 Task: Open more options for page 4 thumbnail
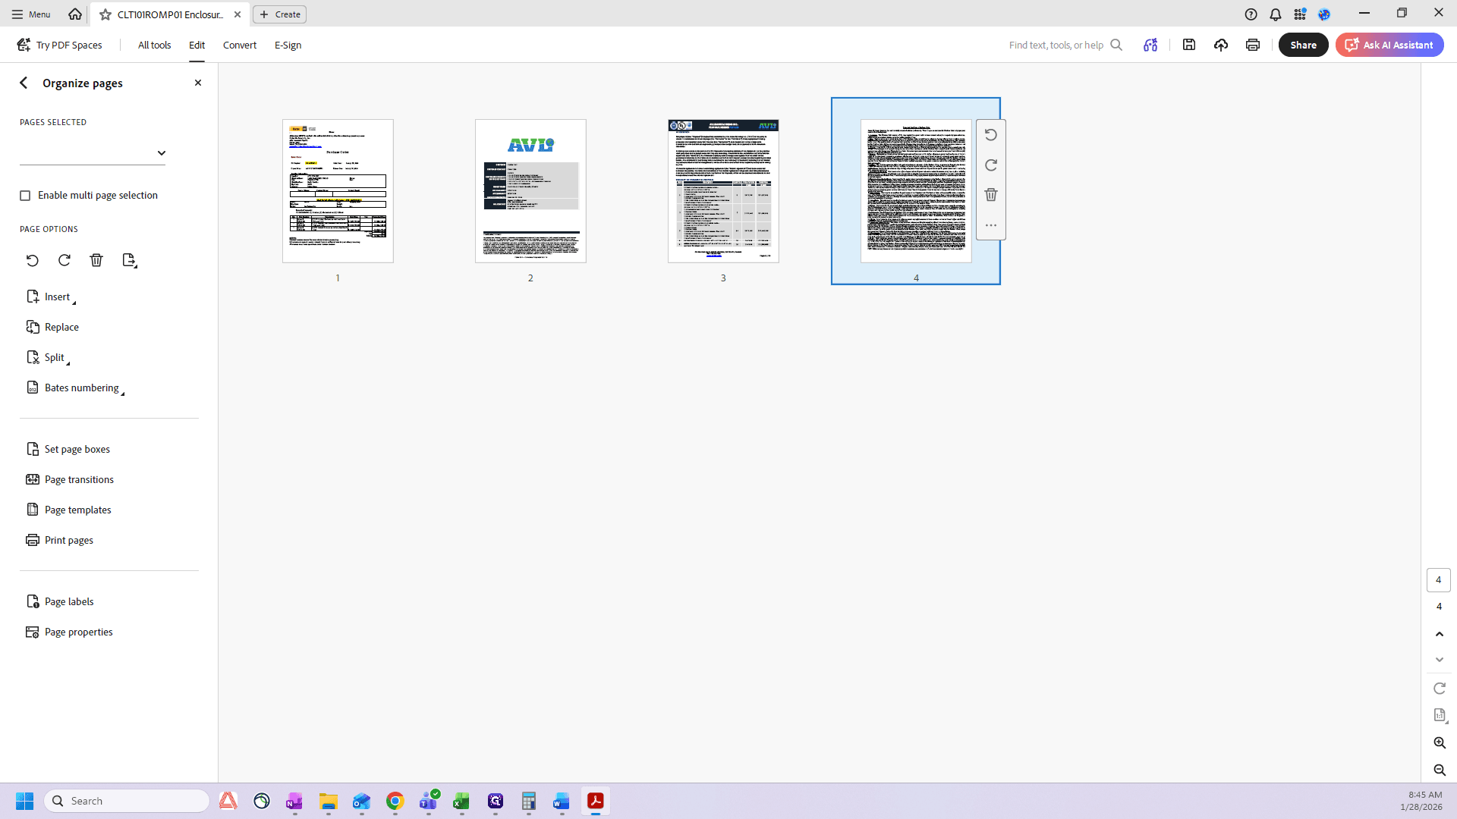990,225
